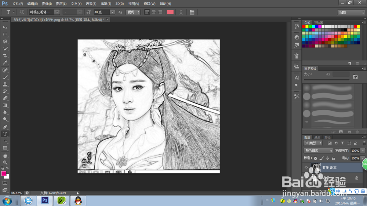
Task: Switch to the 通道 tab
Action: [317, 137]
